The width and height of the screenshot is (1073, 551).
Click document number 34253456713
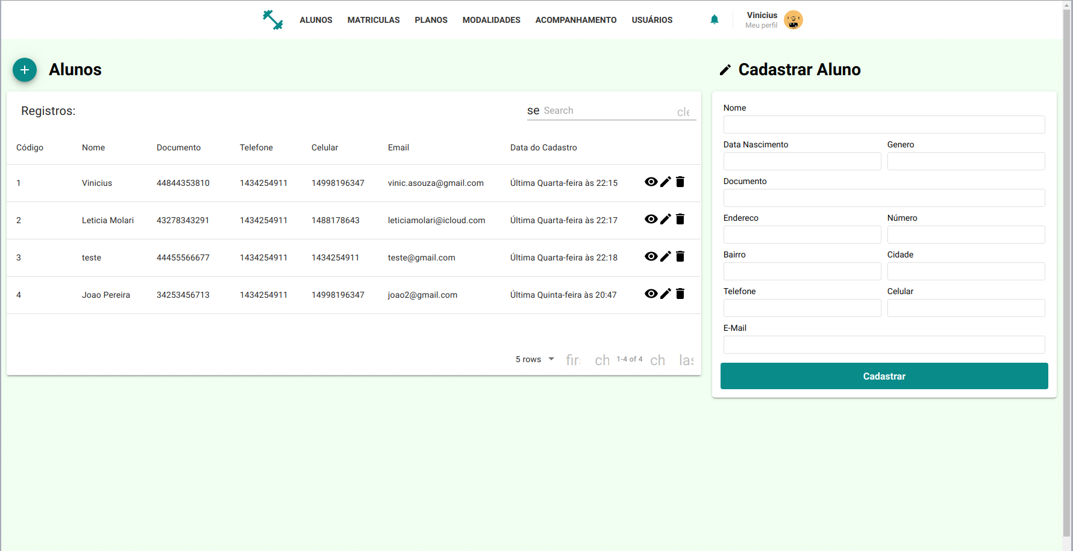[183, 295]
